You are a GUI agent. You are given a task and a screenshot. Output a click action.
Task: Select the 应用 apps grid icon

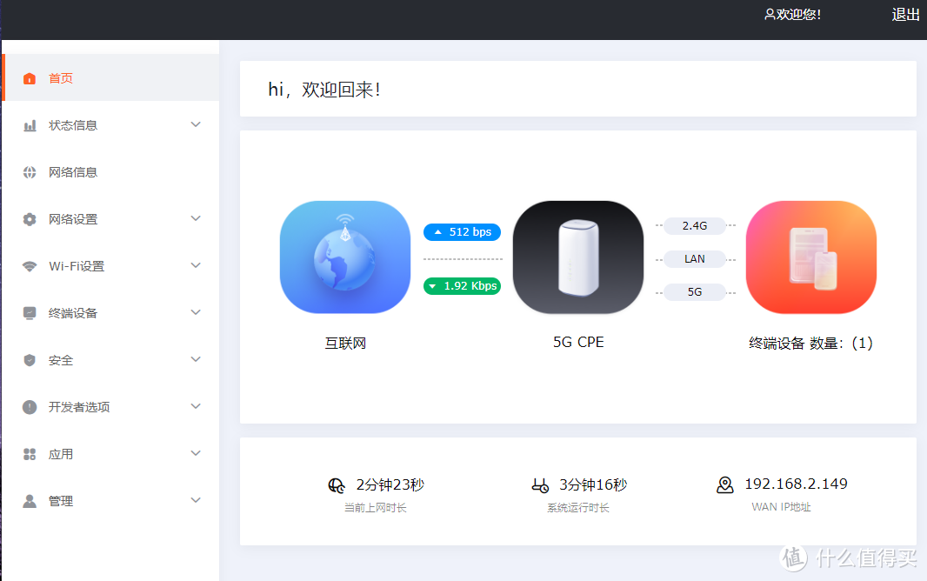tap(30, 453)
